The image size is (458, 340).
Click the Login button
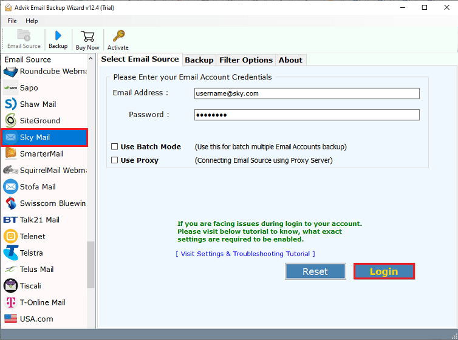coord(384,271)
